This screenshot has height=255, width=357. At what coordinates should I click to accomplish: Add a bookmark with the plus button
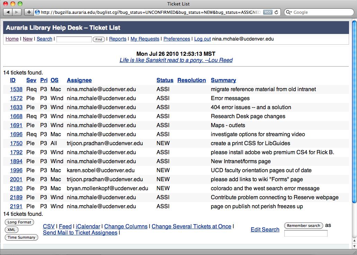click(x=29, y=12)
